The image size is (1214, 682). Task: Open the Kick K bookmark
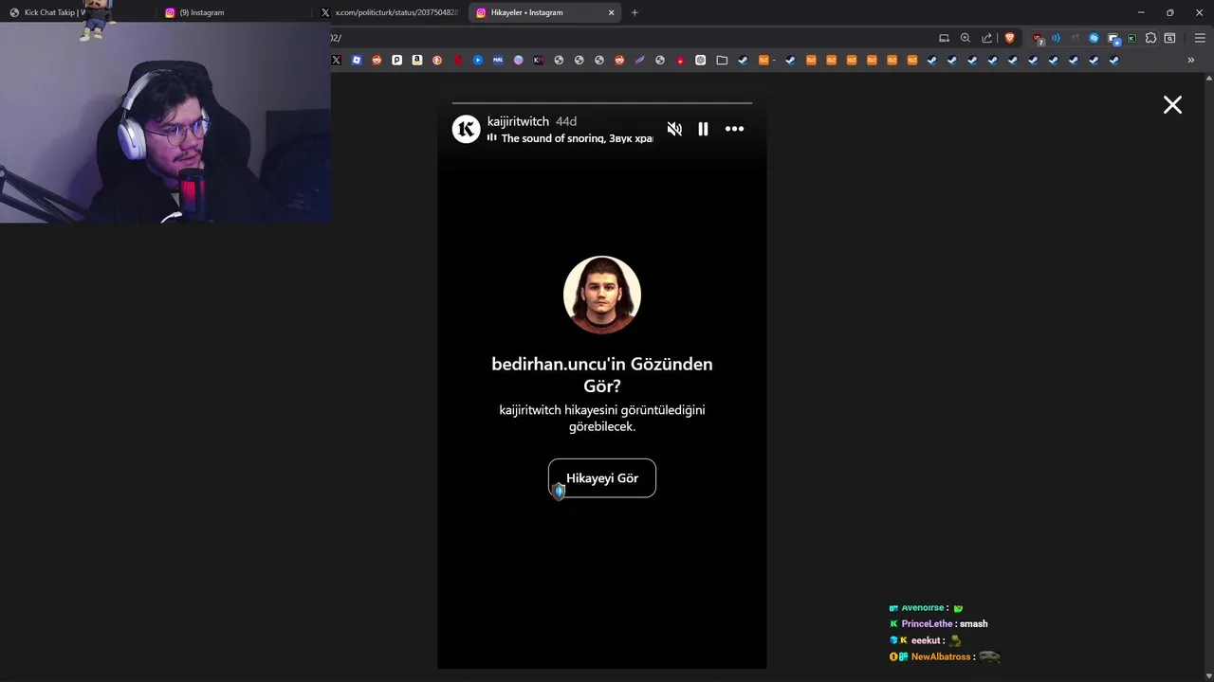click(x=539, y=60)
